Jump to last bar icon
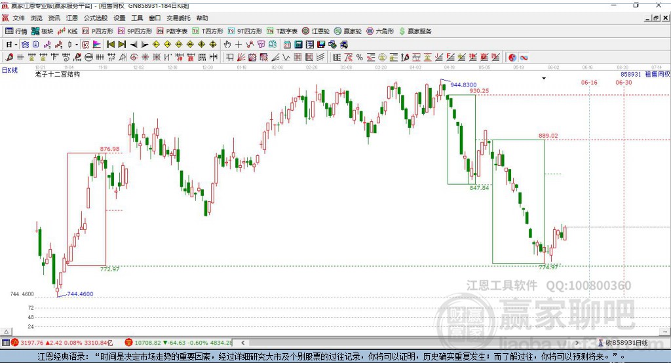This screenshot has height=363, width=671. coord(122,45)
